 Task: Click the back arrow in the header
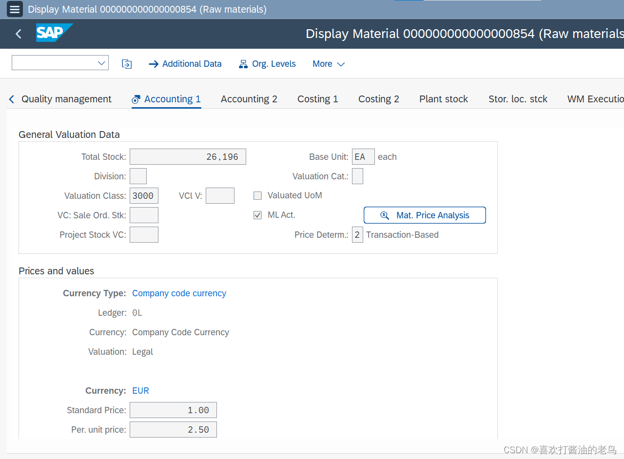point(18,34)
